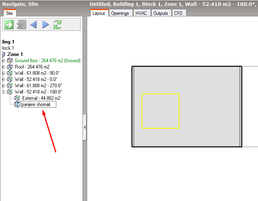Select Wall - 52.418 m2 - 0.0°
Image resolution: width=258 pixels, height=201 pixels.
[x=36, y=79]
